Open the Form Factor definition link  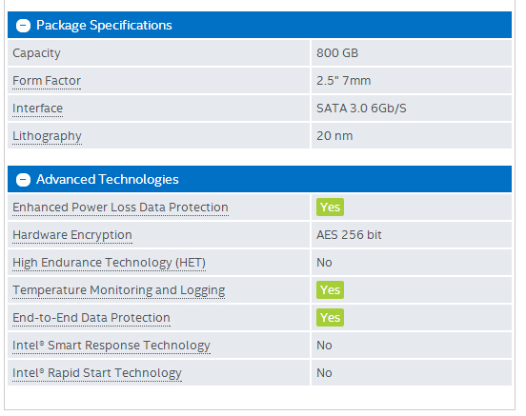(x=47, y=81)
